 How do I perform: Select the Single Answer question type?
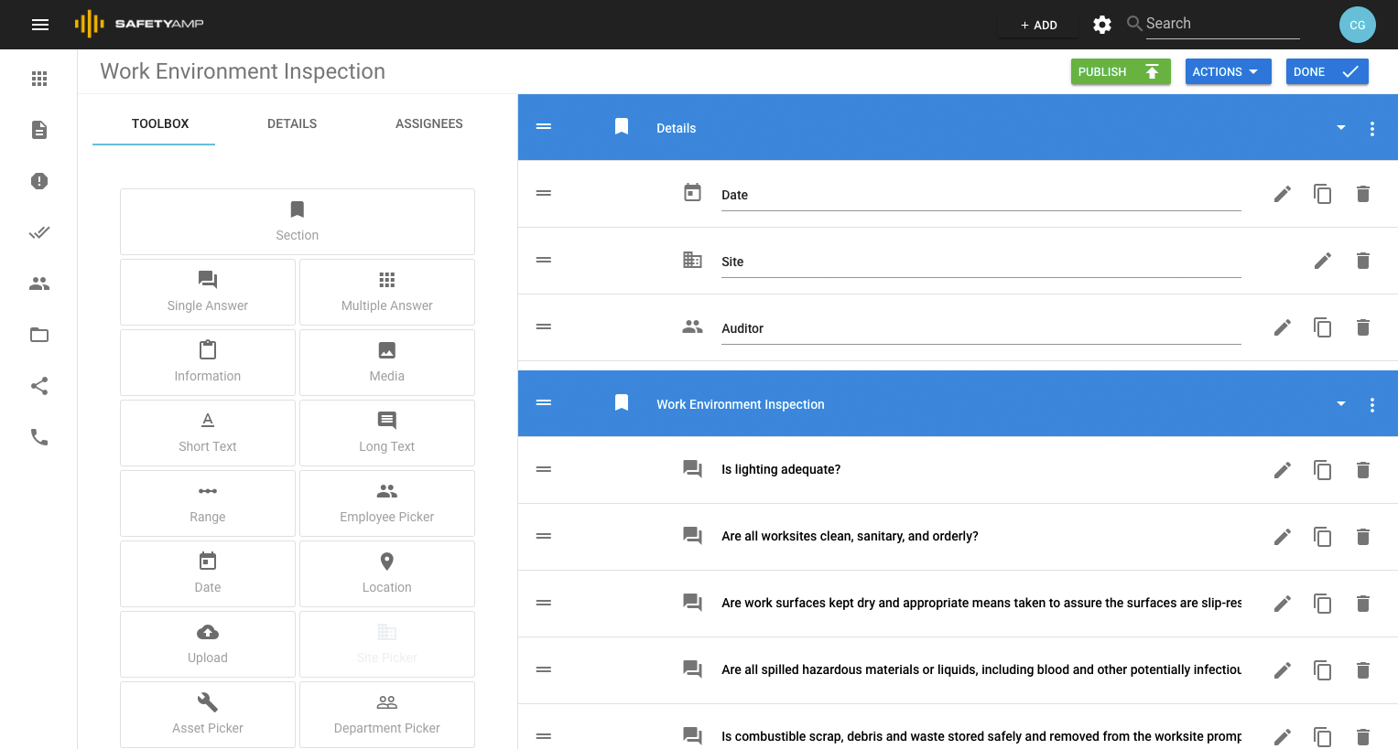(x=207, y=292)
